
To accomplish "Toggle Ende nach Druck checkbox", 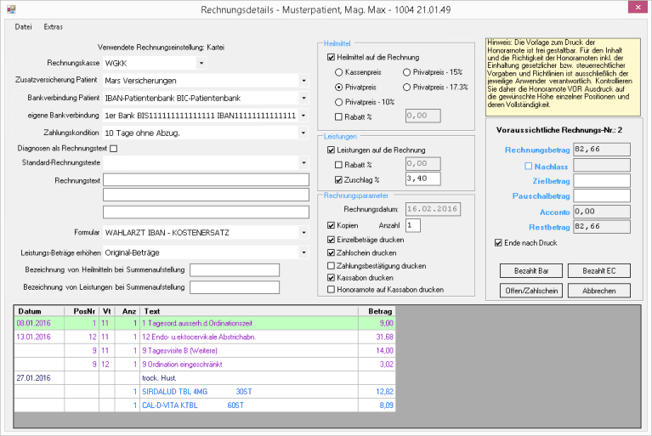I will [x=498, y=243].
